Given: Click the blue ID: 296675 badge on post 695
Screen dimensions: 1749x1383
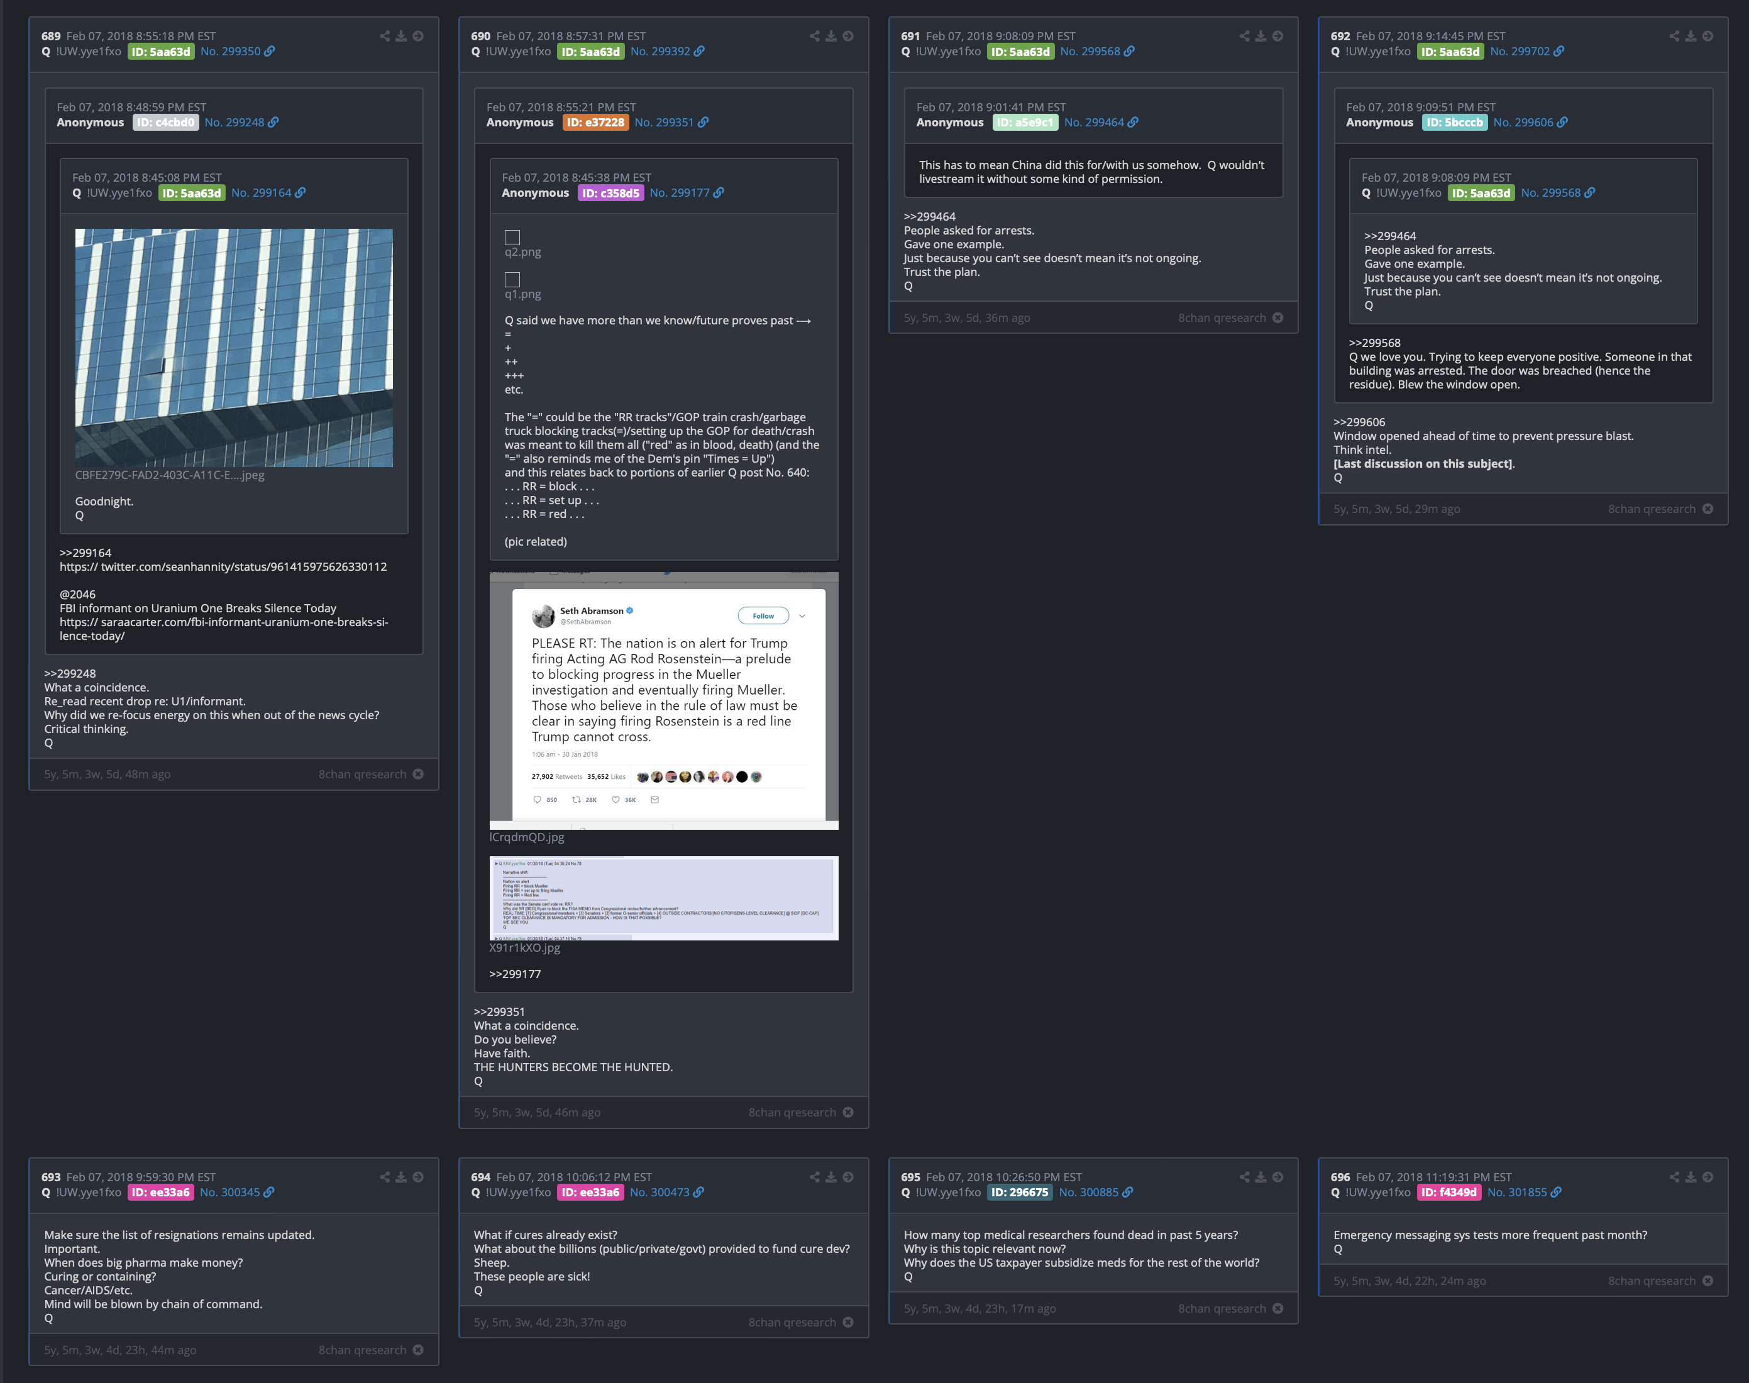Looking at the screenshot, I should pyautogui.click(x=1020, y=1192).
